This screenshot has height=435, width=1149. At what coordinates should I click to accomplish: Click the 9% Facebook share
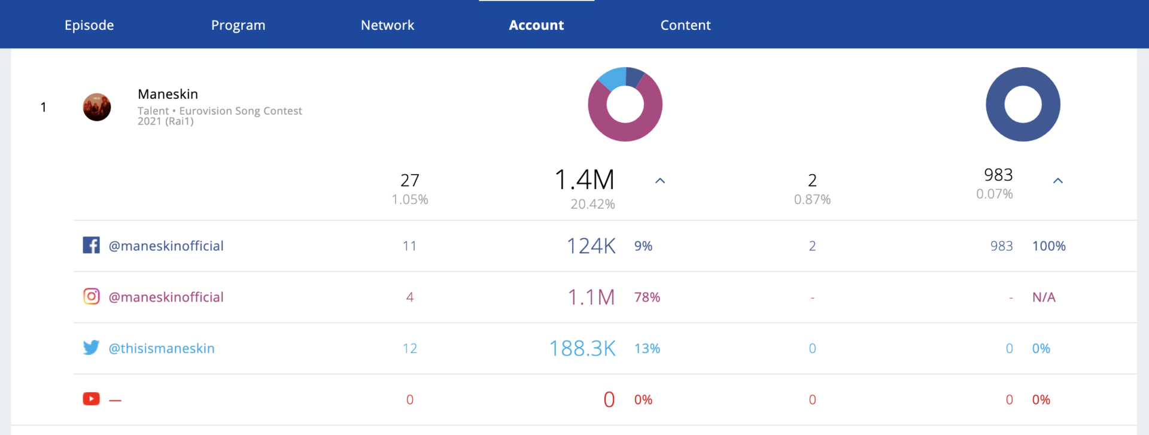tap(643, 246)
